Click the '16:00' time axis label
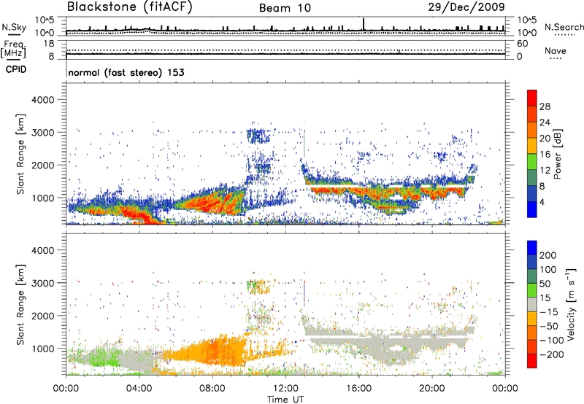The width and height of the screenshot is (584, 404). click(x=358, y=389)
